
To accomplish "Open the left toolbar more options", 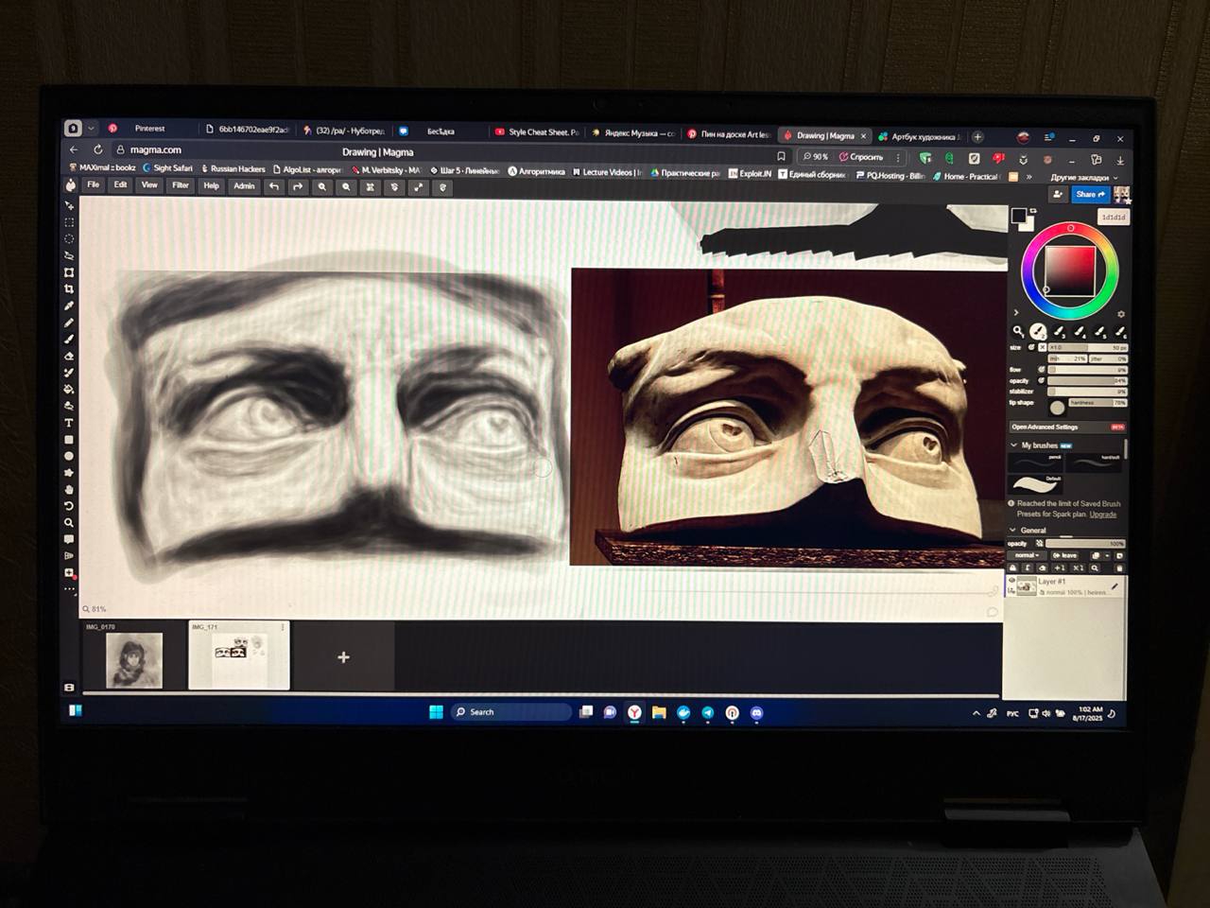I will tap(69, 589).
